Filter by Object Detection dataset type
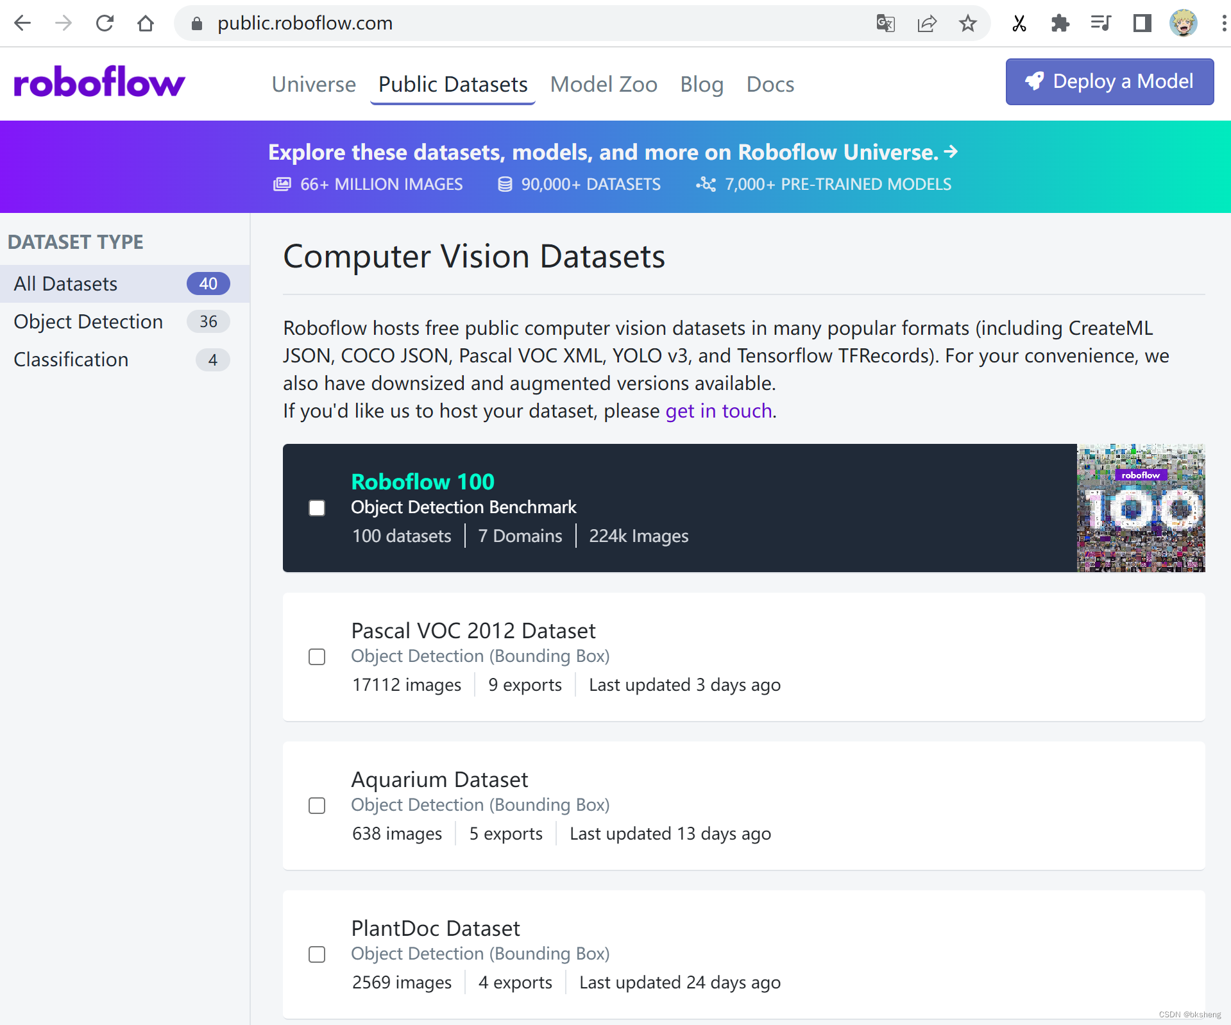This screenshot has height=1025, width=1231. [x=125, y=321]
